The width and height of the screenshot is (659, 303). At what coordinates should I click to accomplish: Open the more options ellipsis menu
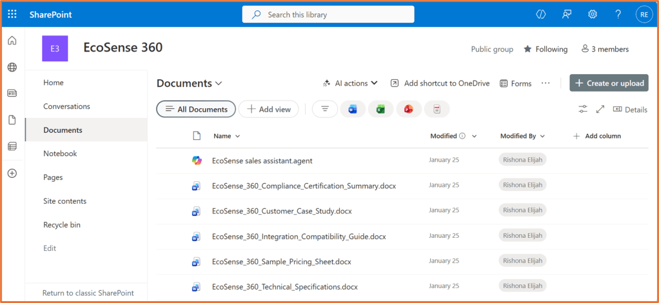click(546, 83)
